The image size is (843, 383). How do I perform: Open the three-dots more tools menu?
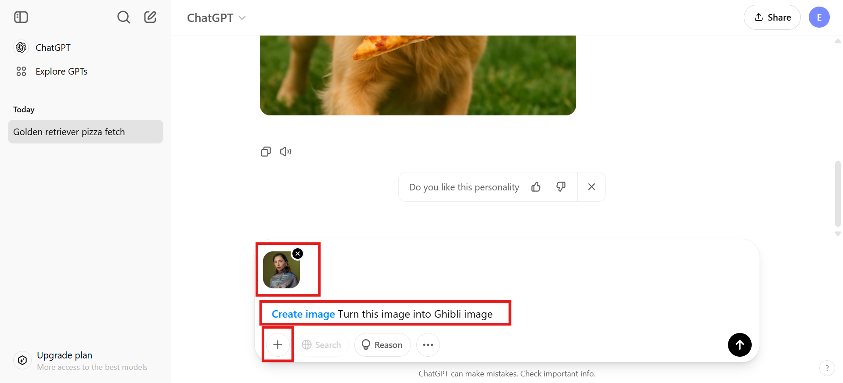(428, 345)
